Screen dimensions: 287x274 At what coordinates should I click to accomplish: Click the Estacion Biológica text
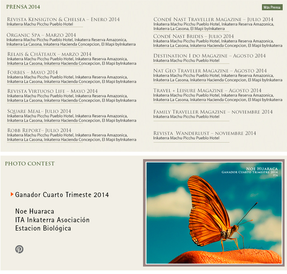click(x=43, y=228)
